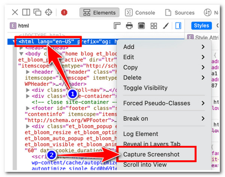Expand the footer element node
Viewport: 225px width, 177px height.
28,108
